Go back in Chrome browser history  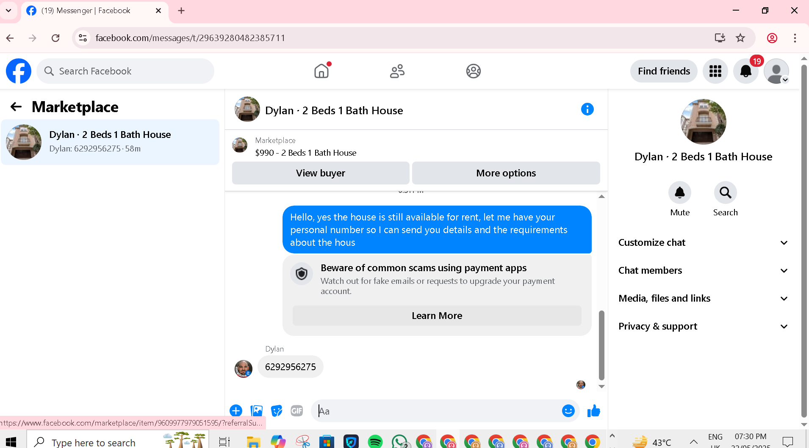(10, 38)
